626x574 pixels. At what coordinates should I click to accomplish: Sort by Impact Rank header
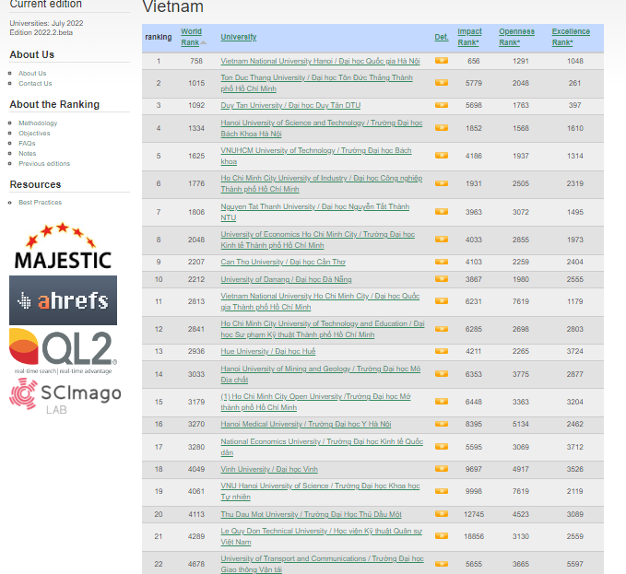click(x=469, y=37)
